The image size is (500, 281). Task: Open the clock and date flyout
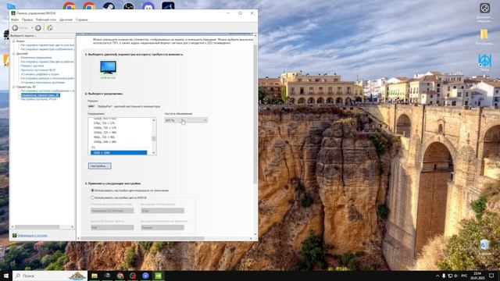click(x=477, y=276)
